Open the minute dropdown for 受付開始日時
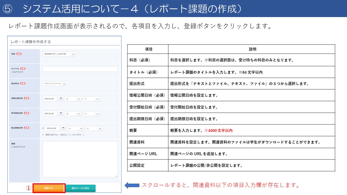This screenshot has height=195, width=347. point(92,113)
